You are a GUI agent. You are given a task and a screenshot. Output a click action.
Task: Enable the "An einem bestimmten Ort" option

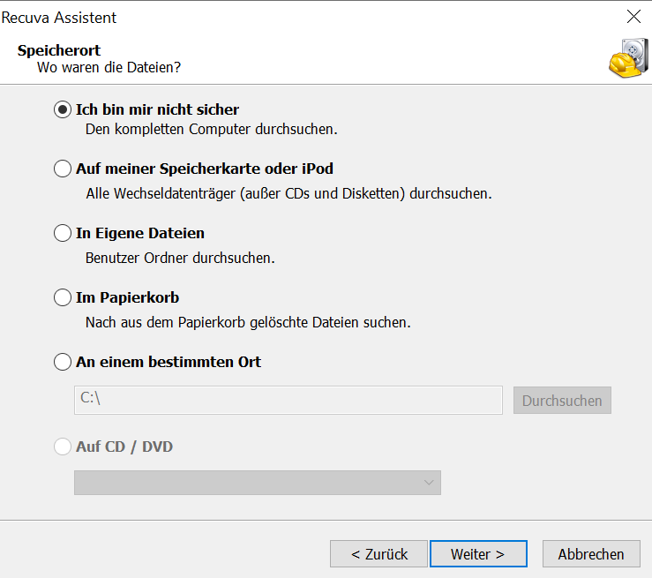point(63,362)
